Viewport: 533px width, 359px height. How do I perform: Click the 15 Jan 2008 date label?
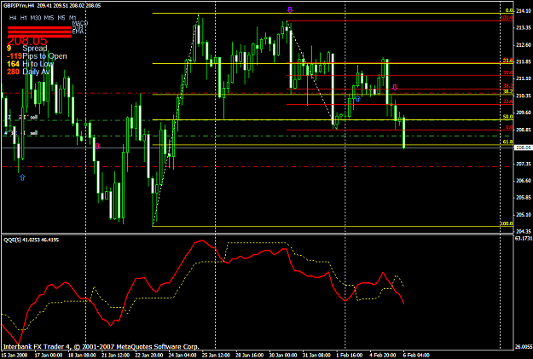coord(15,355)
